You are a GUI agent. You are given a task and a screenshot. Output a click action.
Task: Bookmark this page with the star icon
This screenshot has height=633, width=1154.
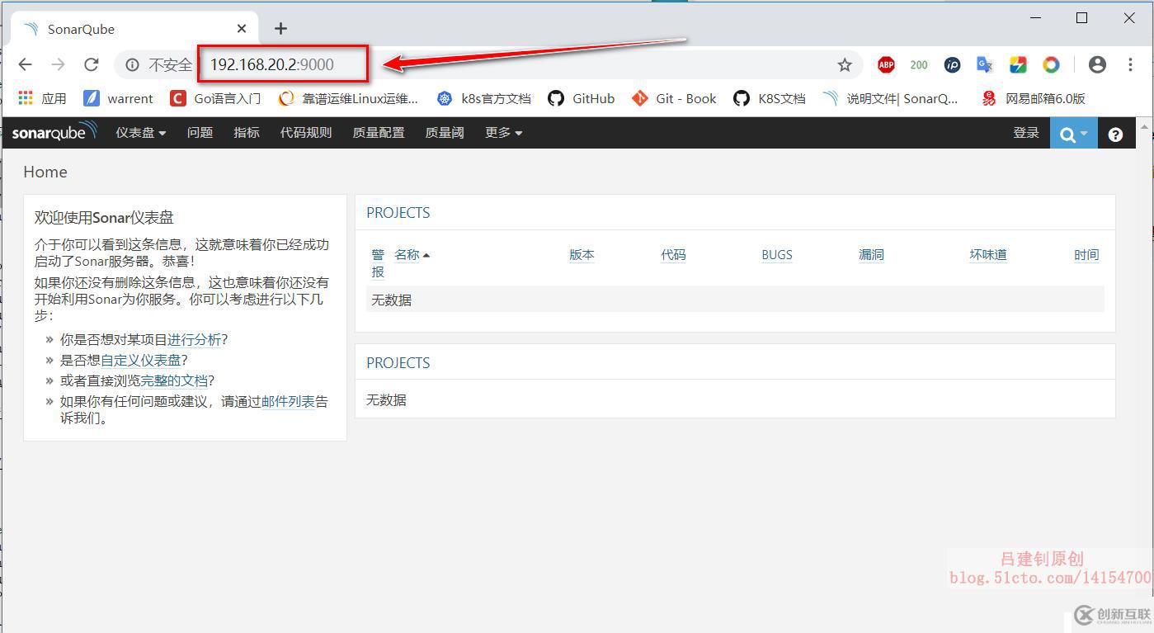[x=845, y=64]
